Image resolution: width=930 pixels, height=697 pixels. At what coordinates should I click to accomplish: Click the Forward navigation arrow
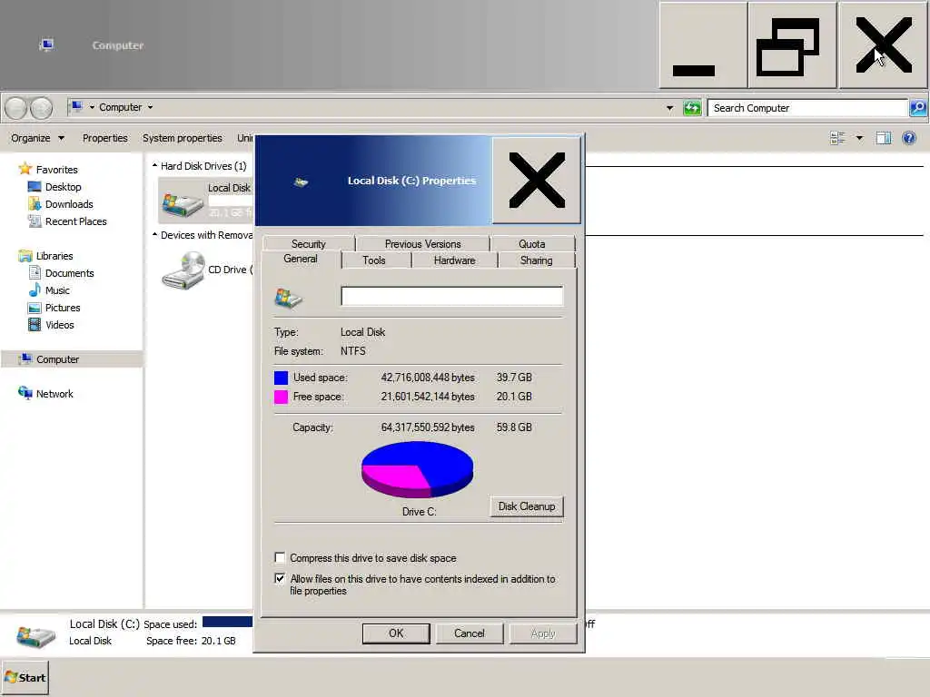tap(42, 108)
